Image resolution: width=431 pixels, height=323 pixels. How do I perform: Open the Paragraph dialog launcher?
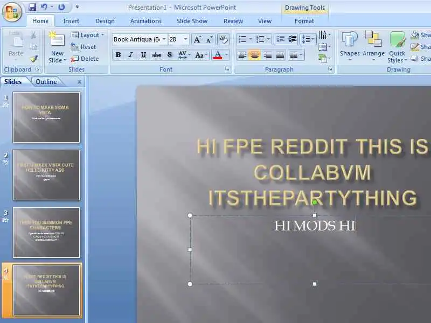tap(330, 69)
